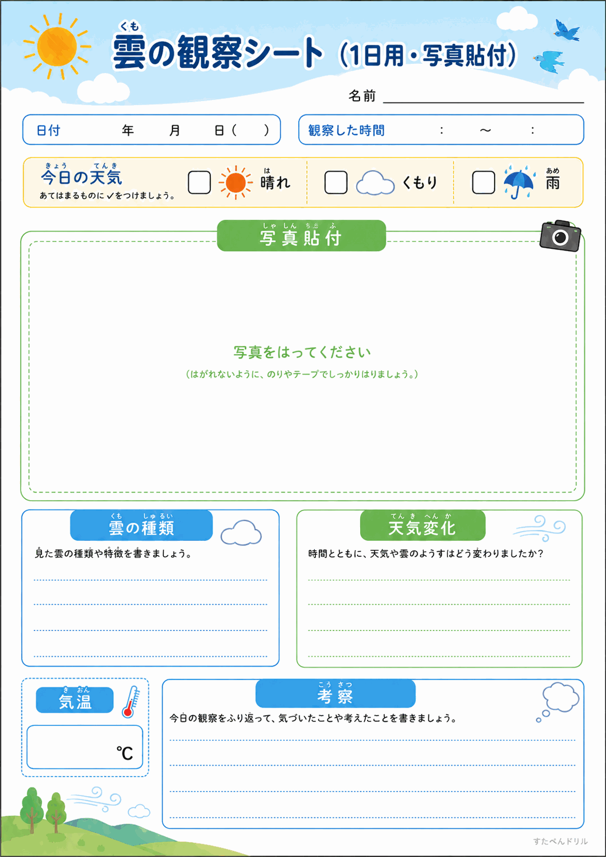Click the orange sun icon beside 晴れ

(236, 183)
